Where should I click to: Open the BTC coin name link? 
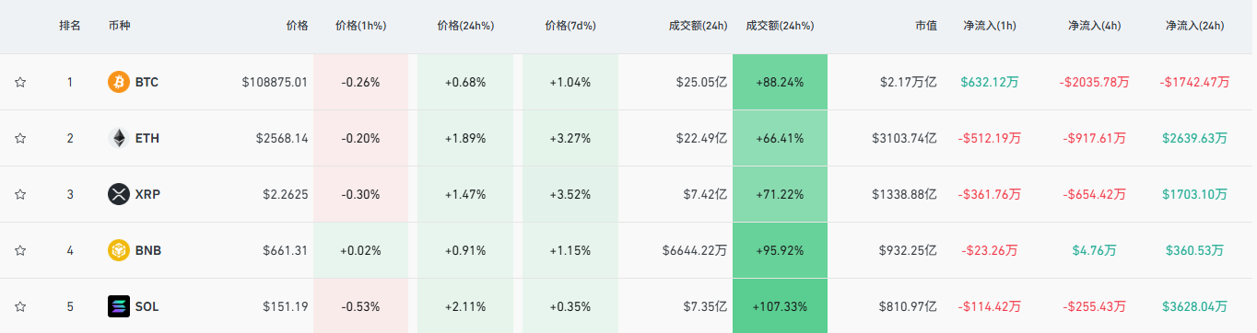147,82
